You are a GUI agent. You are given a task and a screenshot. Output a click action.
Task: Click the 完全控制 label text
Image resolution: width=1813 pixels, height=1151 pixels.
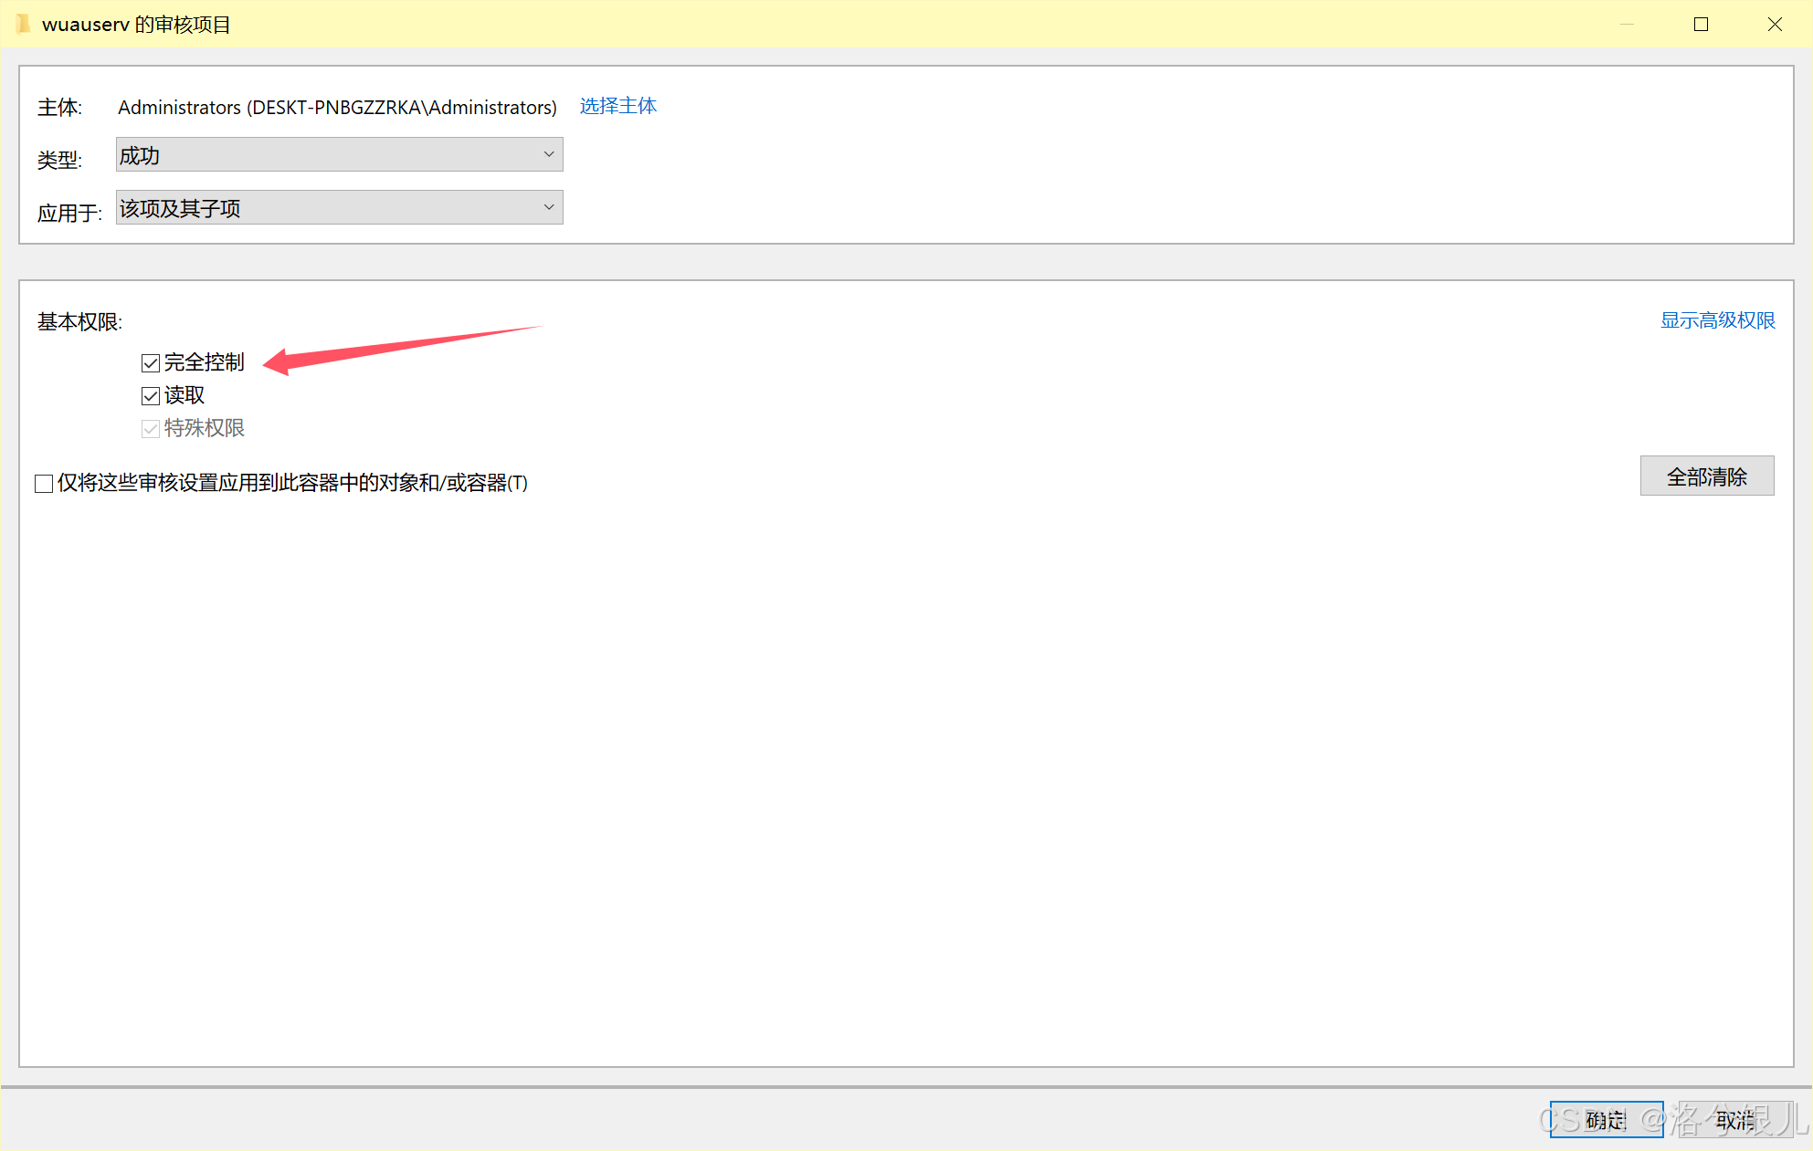tap(205, 362)
